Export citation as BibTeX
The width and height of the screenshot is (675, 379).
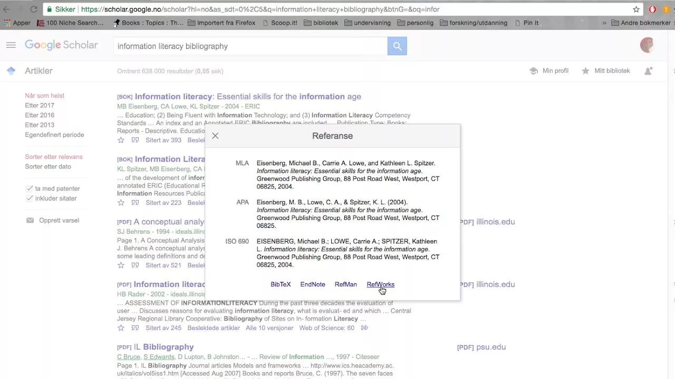coord(281,284)
